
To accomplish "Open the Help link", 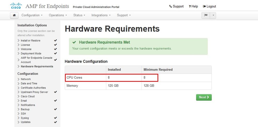I will click(x=193, y=6).
